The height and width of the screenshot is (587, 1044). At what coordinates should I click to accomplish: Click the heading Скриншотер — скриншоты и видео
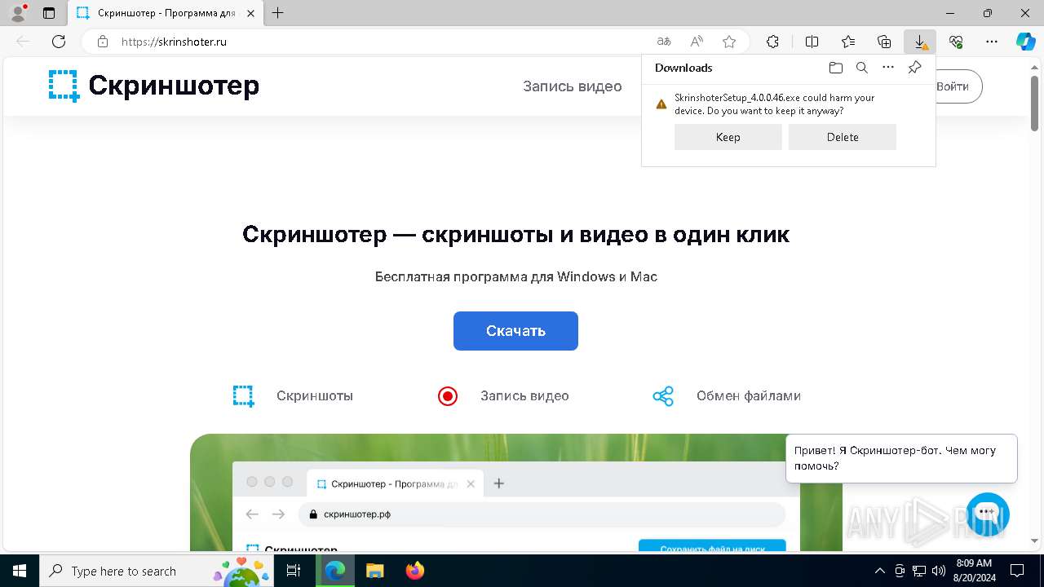pos(515,235)
